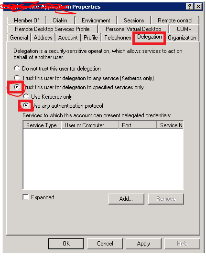Click the title bar help question mark icon

189,7
